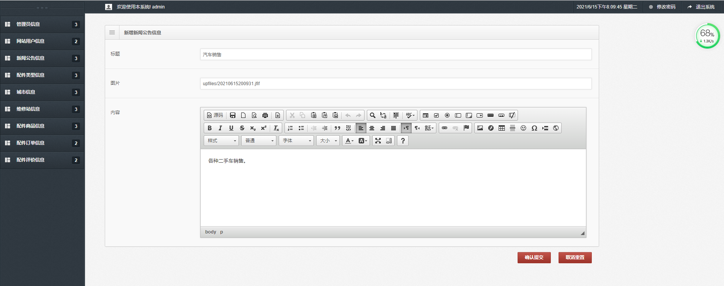The image size is (724, 286).
Task: Open the 字体 font dropdown
Action: [296, 141]
